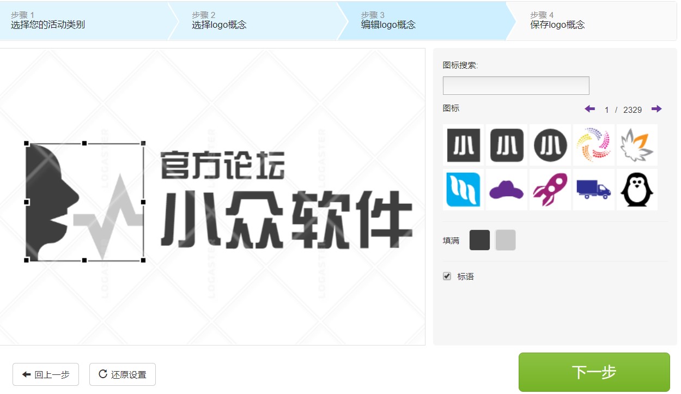The width and height of the screenshot is (681, 394).
Task: Choose the magenta rocket icon
Action: coord(550,189)
